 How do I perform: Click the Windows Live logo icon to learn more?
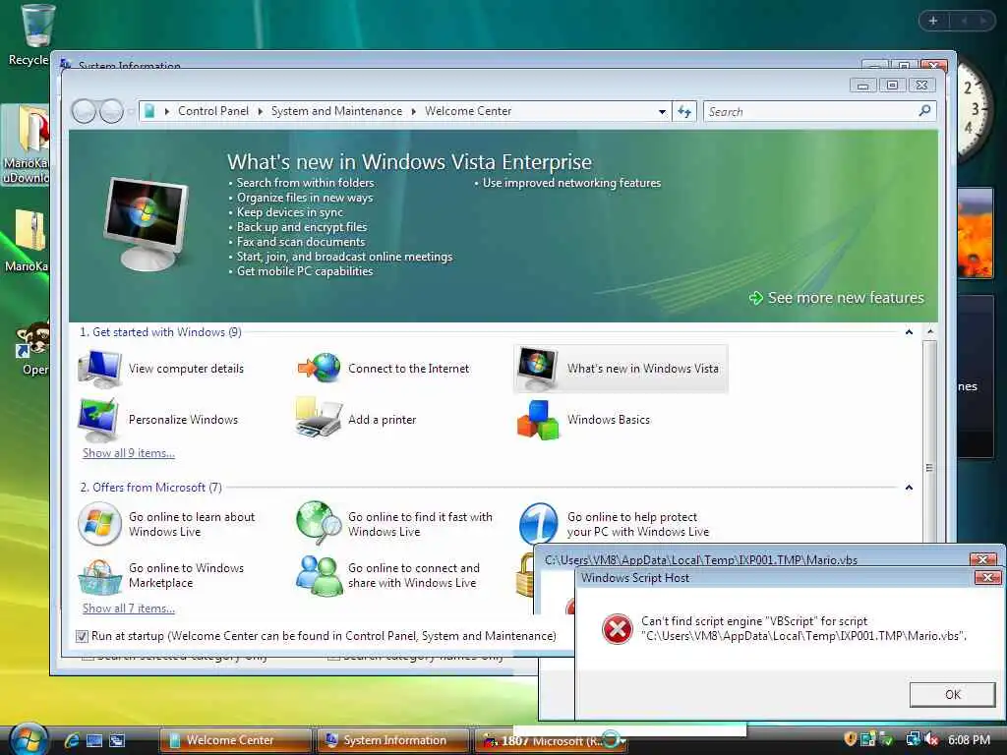point(99,524)
